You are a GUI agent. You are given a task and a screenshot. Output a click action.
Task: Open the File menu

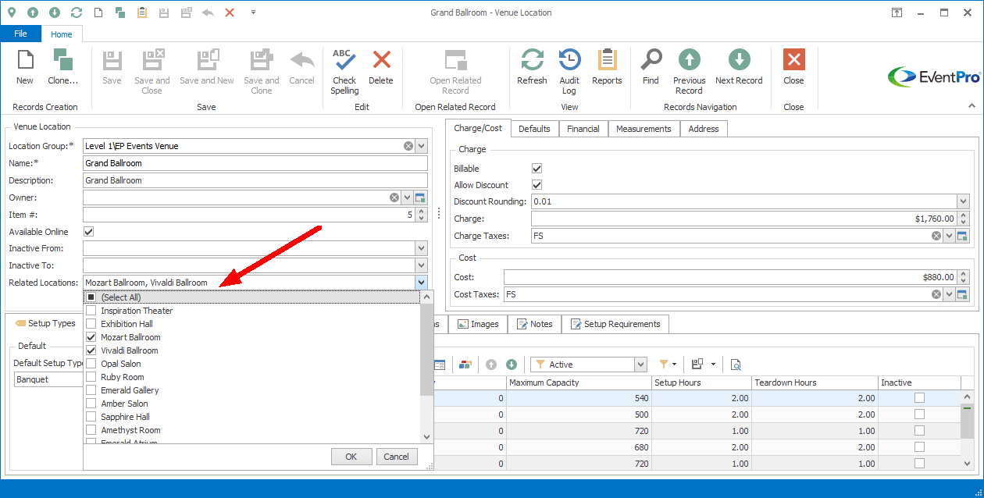21,34
